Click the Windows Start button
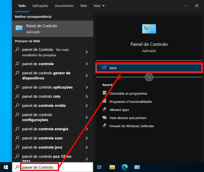Image resolution: width=204 pixels, height=172 pixels. [6, 167]
